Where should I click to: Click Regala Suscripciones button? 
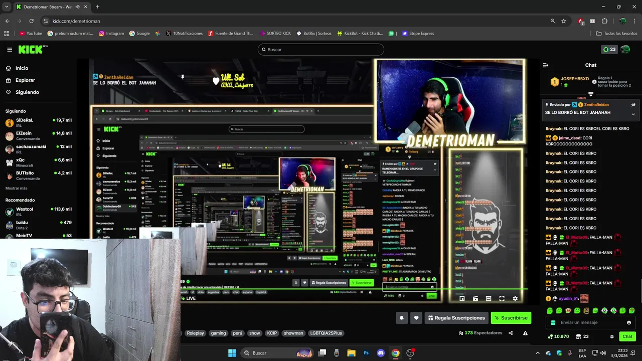(x=456, y=318)
